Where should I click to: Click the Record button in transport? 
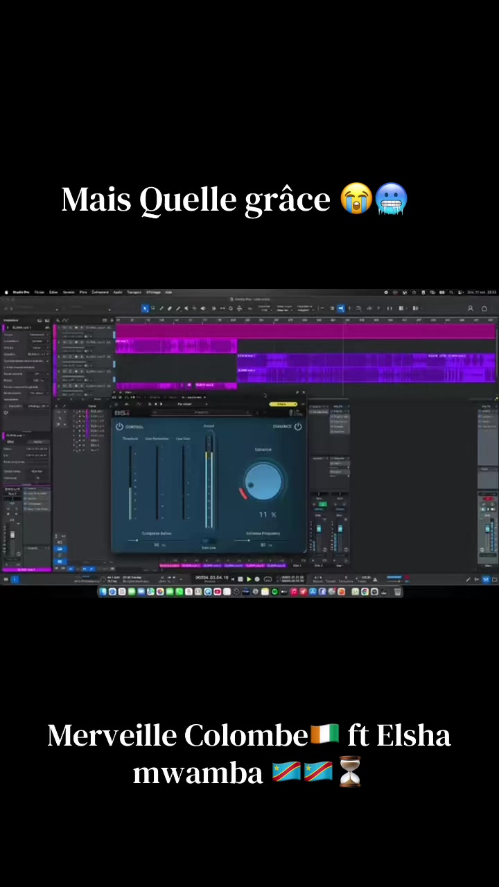[x=257, y=579]
